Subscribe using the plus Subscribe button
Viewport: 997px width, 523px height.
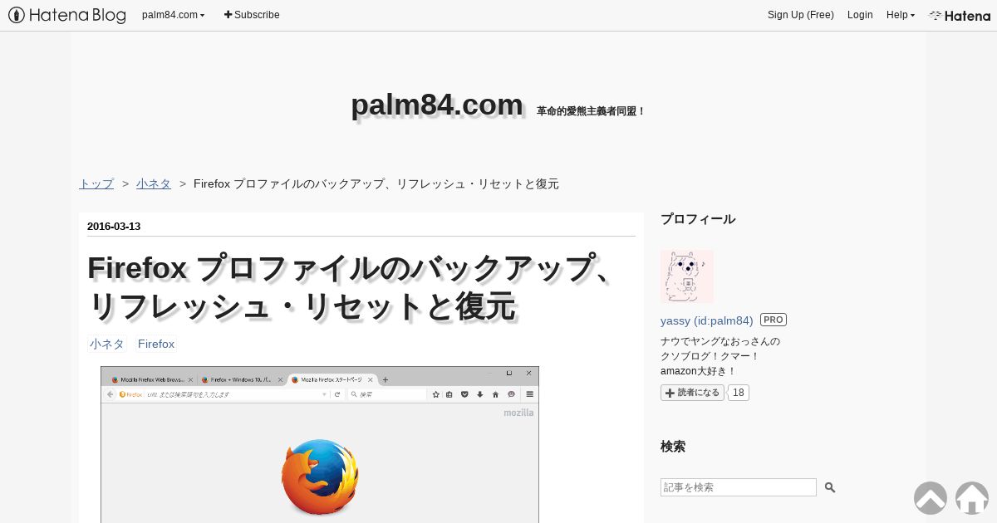click(252, 15)
